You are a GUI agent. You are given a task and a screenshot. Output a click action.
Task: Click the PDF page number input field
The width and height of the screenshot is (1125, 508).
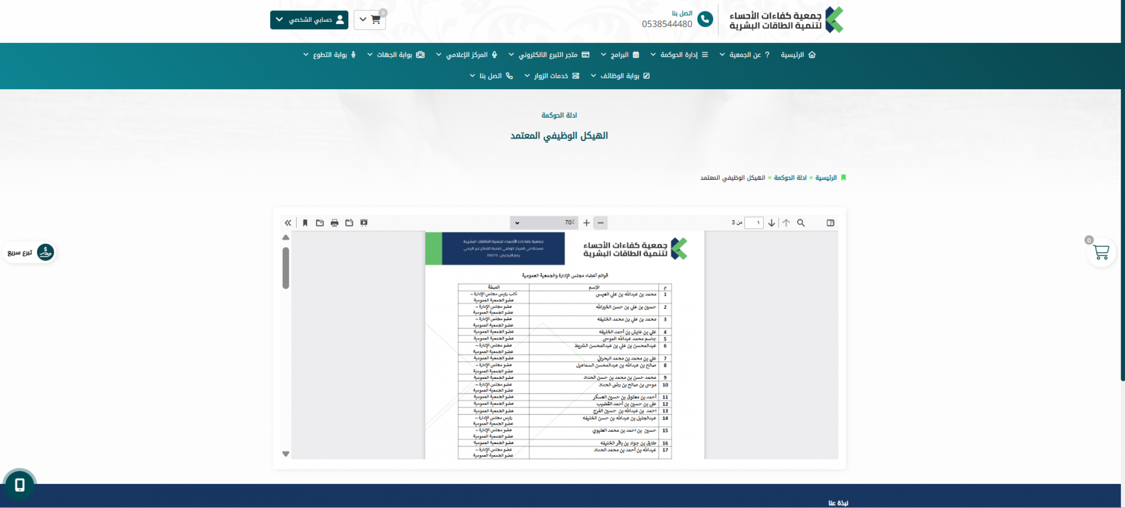pyautogui.click(x=754, y=223)
